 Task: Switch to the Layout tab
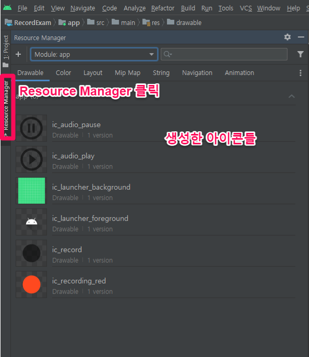[93, 73]
